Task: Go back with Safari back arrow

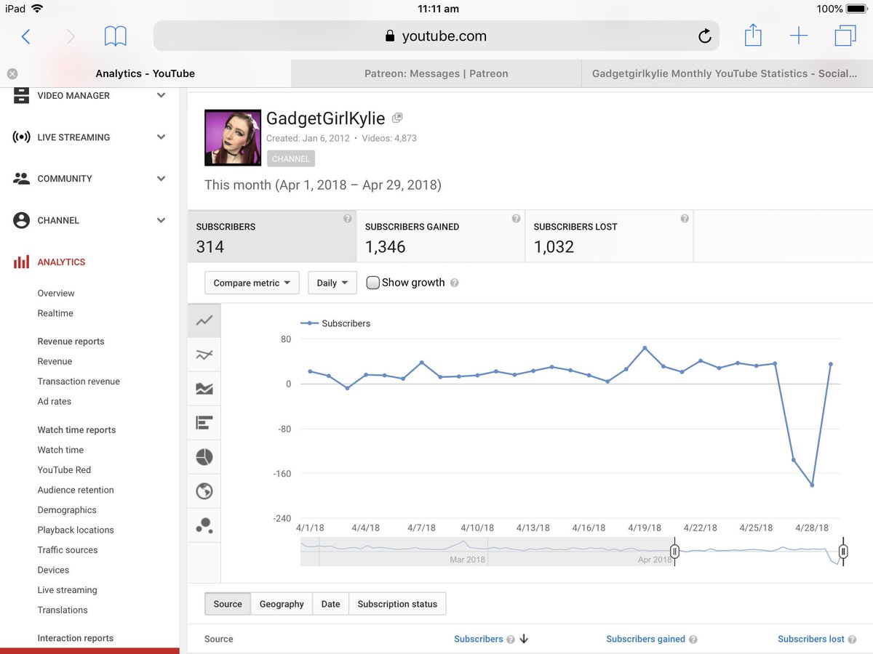Action: 25,36
